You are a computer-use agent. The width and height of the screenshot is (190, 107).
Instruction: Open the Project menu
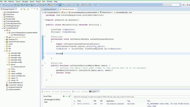38,1
